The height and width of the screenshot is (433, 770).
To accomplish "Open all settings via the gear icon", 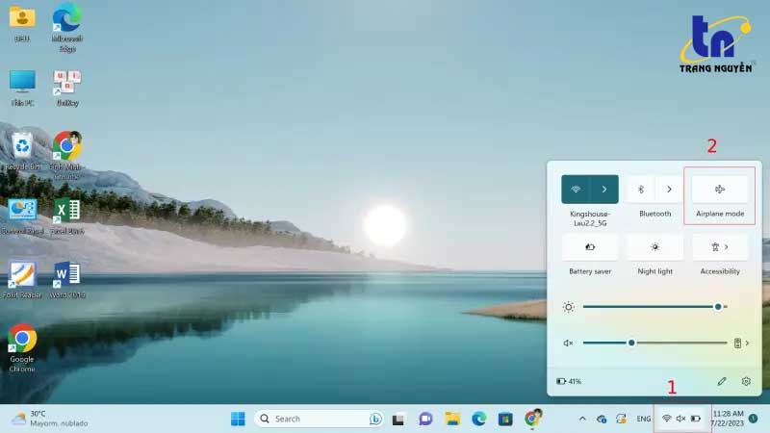I will point(746,381).
